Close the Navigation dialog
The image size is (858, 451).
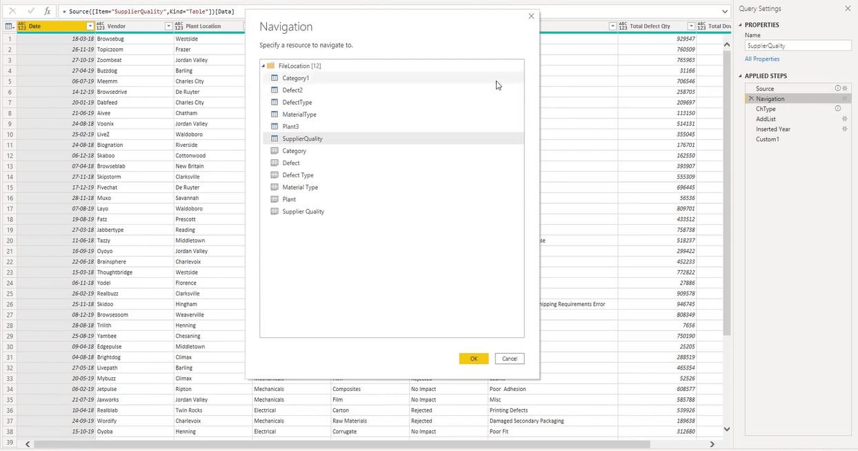[x=530, y=16]
